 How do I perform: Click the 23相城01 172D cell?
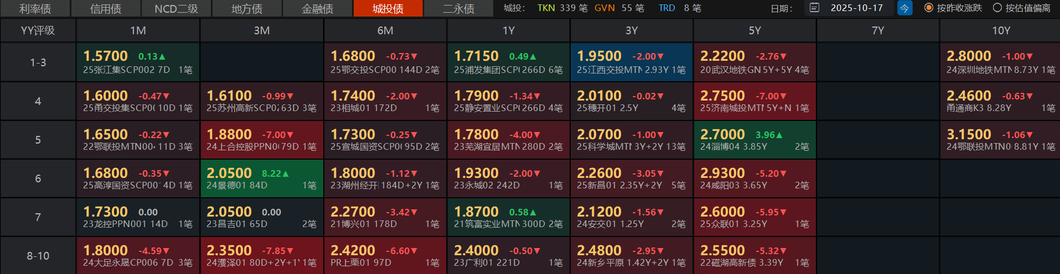pos(385,101)
